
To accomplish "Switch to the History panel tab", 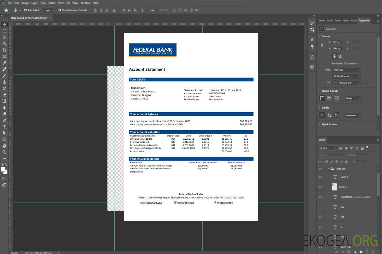I will 346,20.
